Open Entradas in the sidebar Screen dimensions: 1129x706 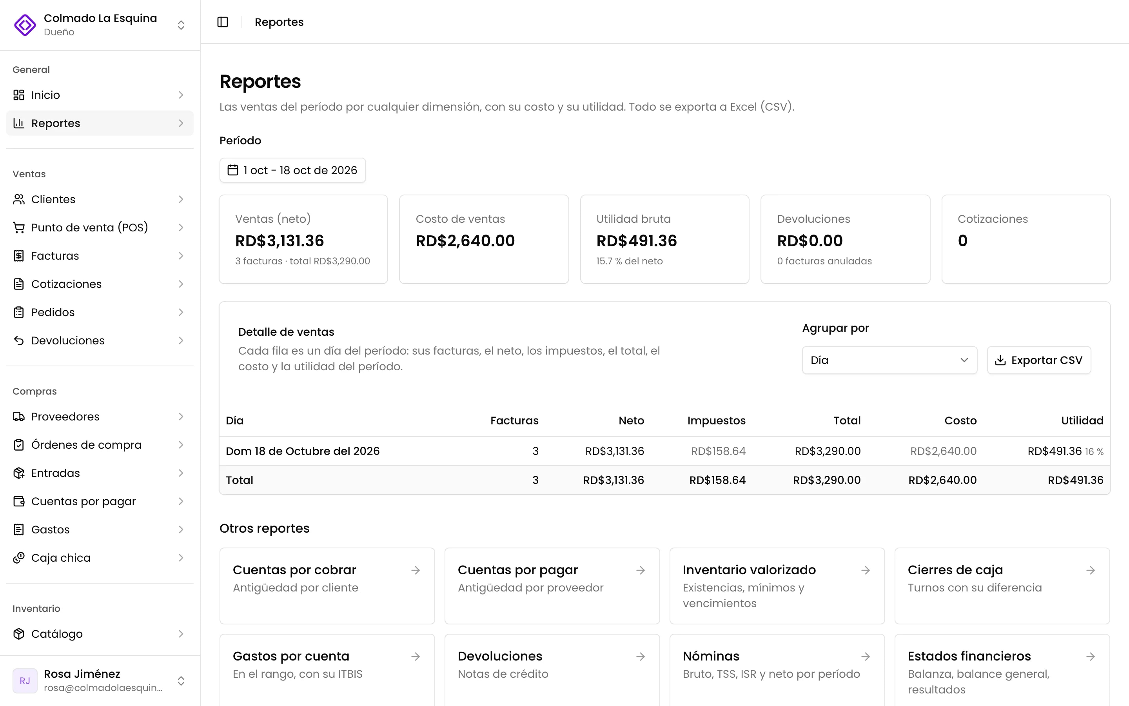click(100, 473)
